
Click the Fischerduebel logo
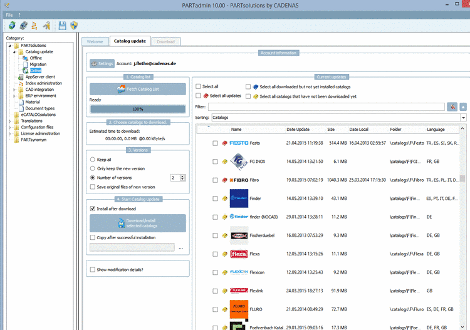(x=239, y=235)
